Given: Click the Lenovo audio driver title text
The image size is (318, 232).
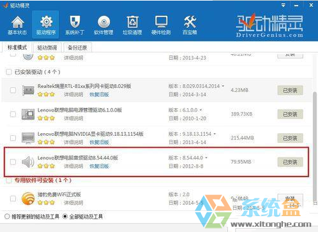Looking at the screenshot, I should [x=78, y=157].
